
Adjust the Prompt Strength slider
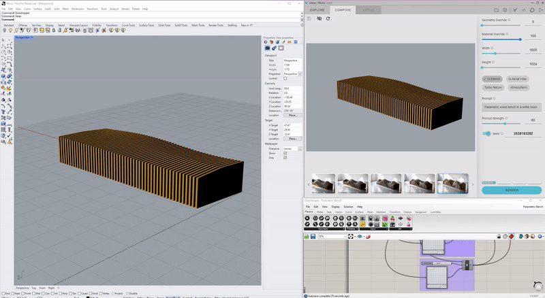pos(505,123)
